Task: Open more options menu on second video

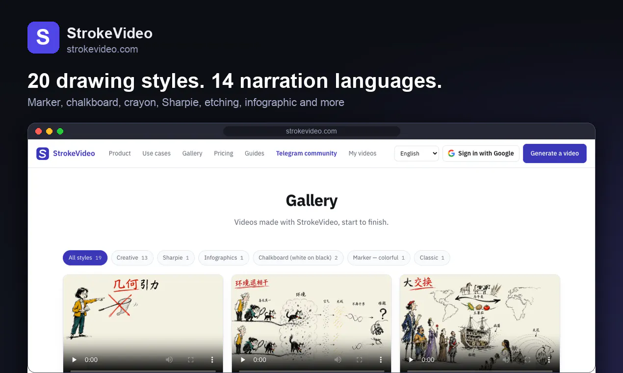Action: pos(380,360)
